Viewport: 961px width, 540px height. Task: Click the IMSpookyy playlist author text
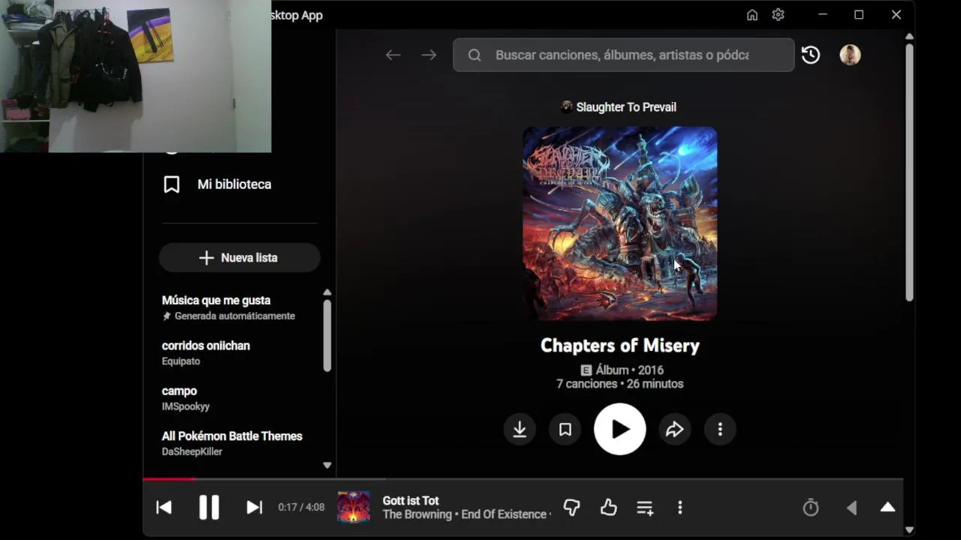pyautogui.click(x=185, y=406)
